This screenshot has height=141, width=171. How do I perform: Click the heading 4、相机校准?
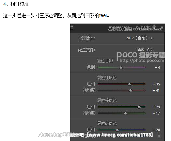(16, 4)
